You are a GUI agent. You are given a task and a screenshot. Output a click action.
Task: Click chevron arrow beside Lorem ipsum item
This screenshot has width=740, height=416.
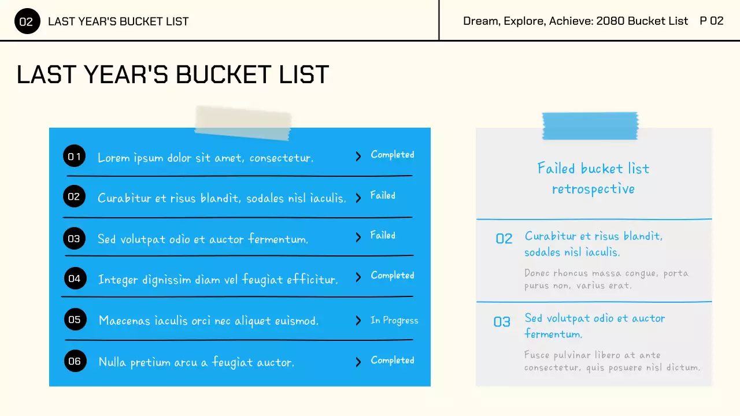tap(358, 156)
